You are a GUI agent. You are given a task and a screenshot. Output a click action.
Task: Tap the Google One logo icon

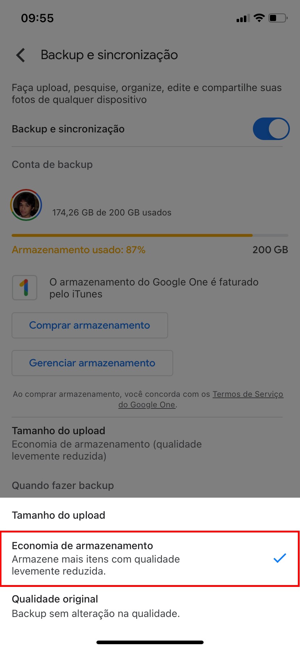[x=25, y=288]
